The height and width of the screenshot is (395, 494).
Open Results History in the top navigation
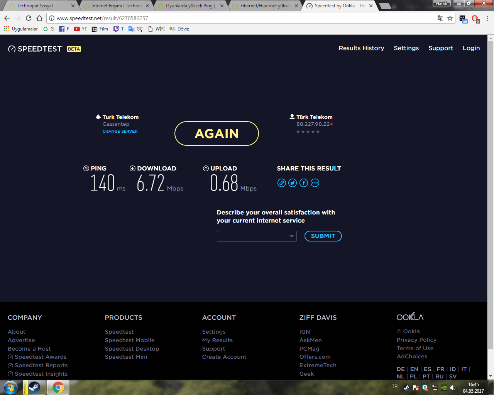pos(361,48)
